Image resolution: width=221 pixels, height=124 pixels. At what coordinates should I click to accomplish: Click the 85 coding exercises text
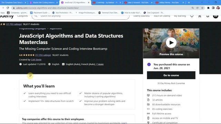[162, 109]
